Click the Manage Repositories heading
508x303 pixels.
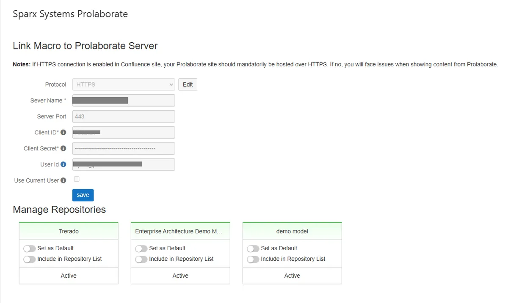[x=59, y=210]
